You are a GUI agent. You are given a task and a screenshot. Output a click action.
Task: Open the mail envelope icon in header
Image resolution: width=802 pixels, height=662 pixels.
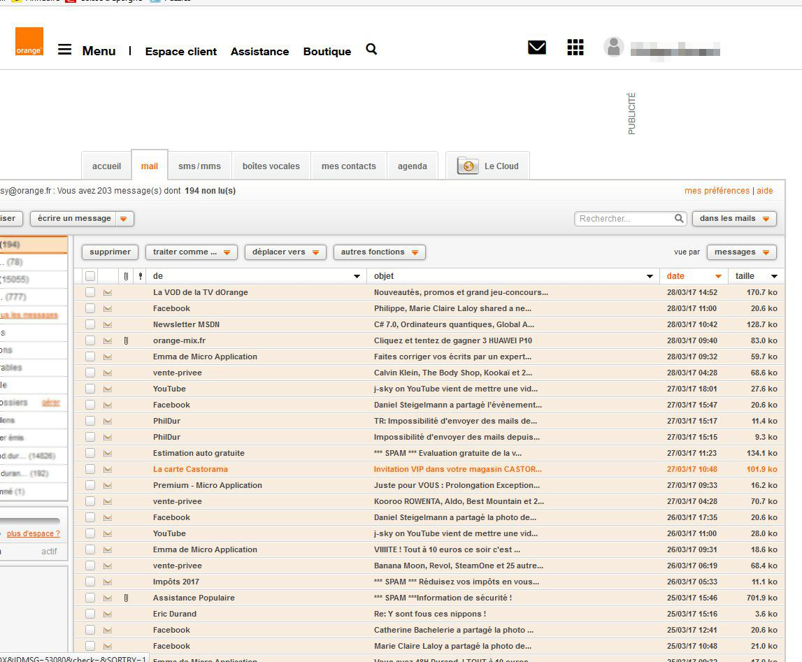[537, 48]
